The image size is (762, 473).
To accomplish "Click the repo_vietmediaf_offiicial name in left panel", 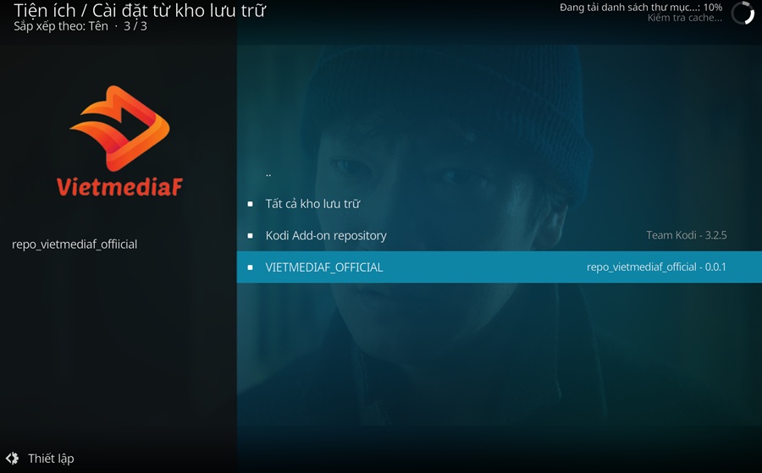I will pyautogui.click(x=75, y=245).
